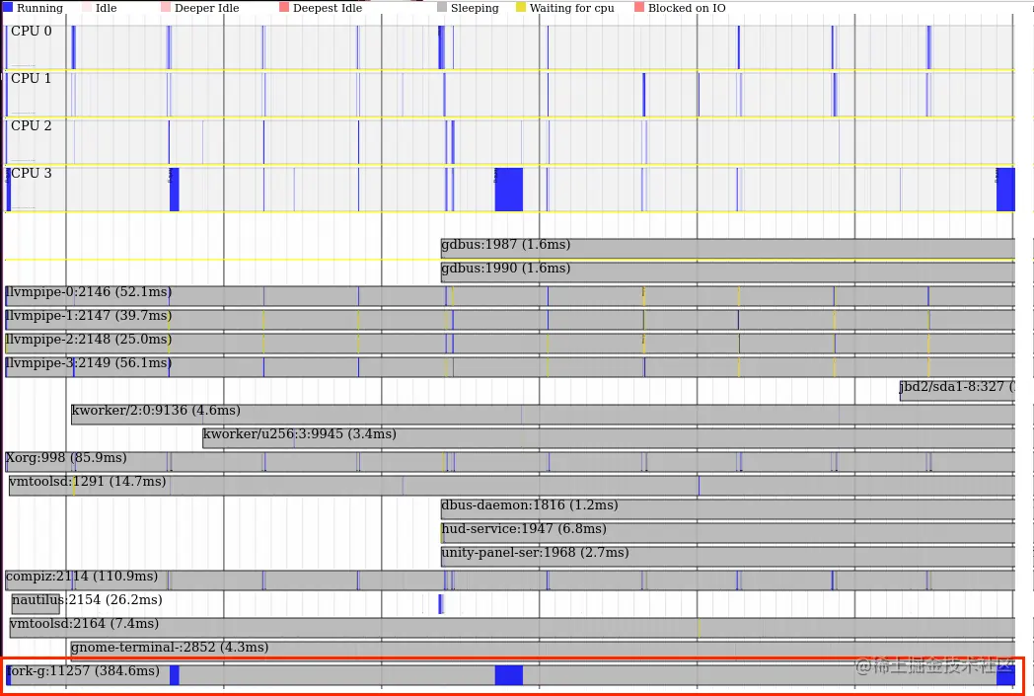Click the jbd2/sda1-8:327 process bar

957,391
